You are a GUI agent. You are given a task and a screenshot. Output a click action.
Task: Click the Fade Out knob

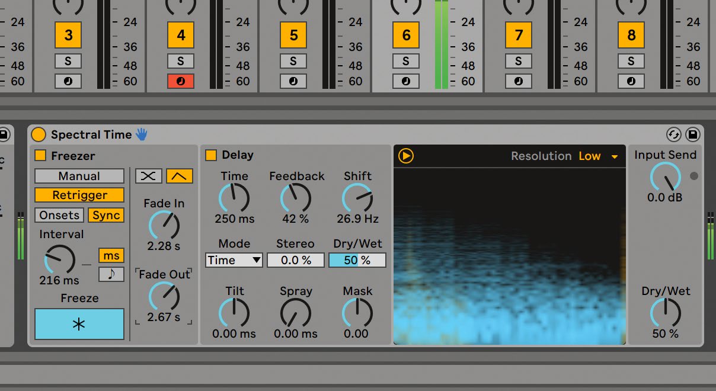tap(164, 296)
